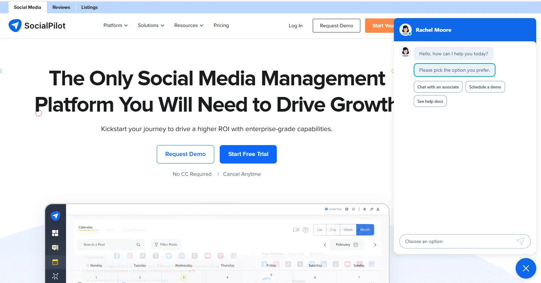541x283 pixels.
Task: Click the blue Start Free Trial button
Action: click(x=248, y=154)
